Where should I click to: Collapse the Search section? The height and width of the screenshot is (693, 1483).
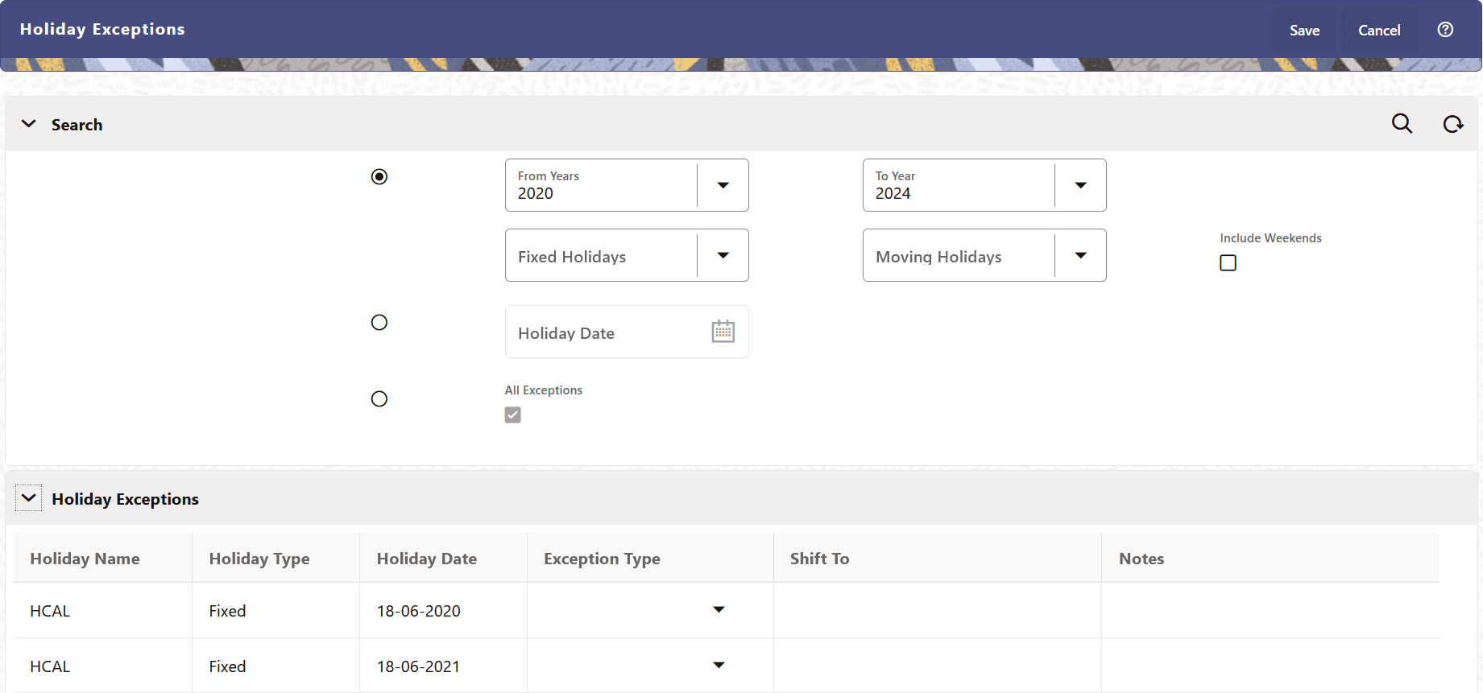pos(29,124)
